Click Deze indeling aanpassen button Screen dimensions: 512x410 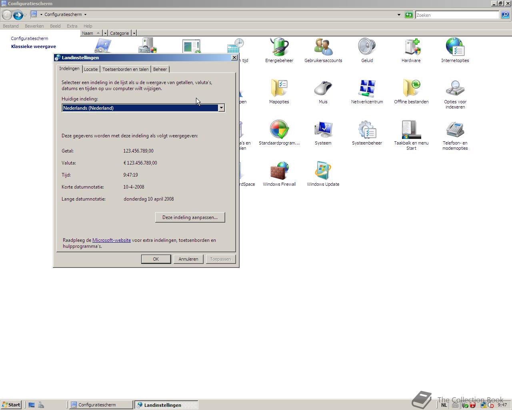(x=190, y=217)
